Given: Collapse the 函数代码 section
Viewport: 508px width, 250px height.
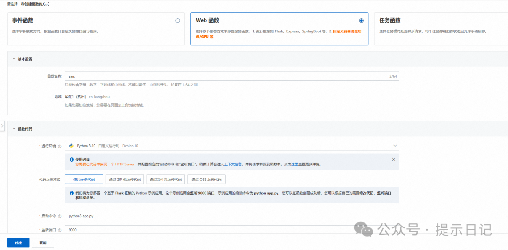Looking at the screenshot, I should [x=13, y=129].
